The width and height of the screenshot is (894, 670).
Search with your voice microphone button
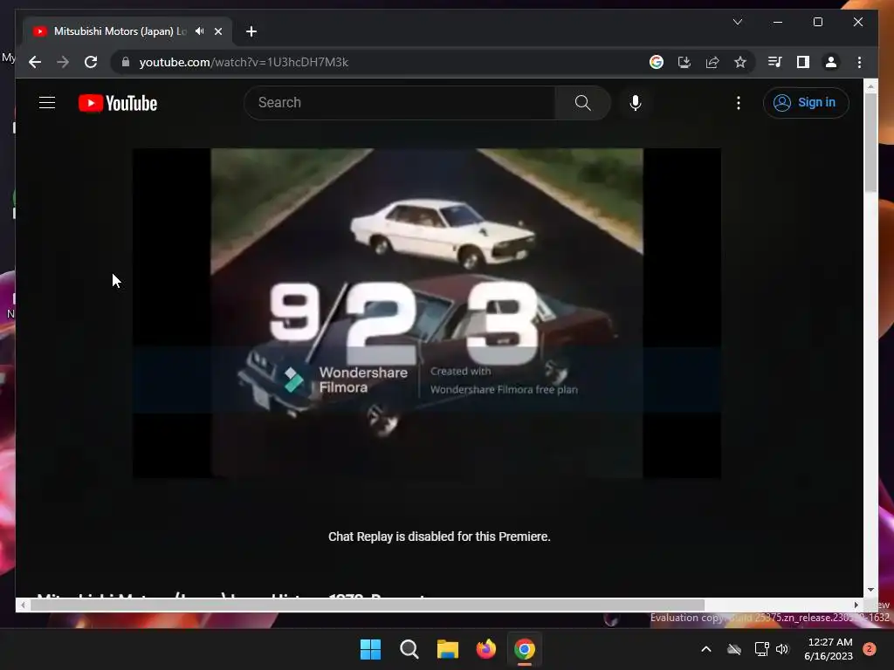pos(636,103)
